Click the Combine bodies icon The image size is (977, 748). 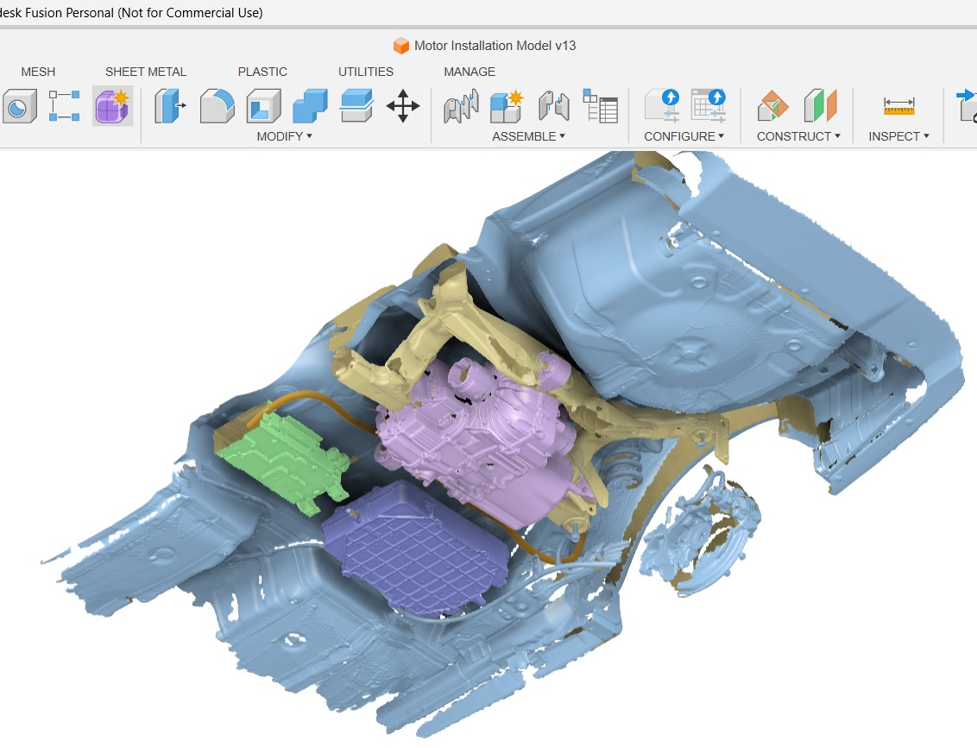point(310,107)
